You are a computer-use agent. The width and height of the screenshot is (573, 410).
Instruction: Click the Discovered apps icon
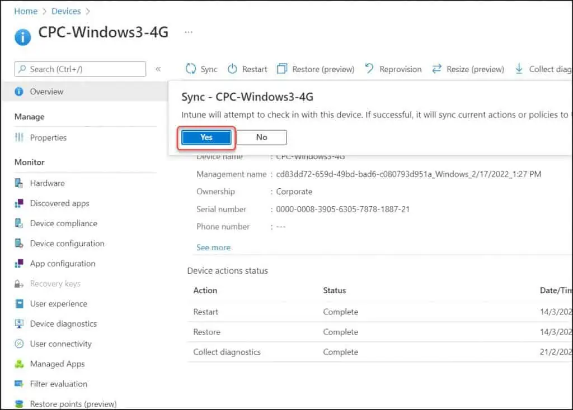coord(19,203)
